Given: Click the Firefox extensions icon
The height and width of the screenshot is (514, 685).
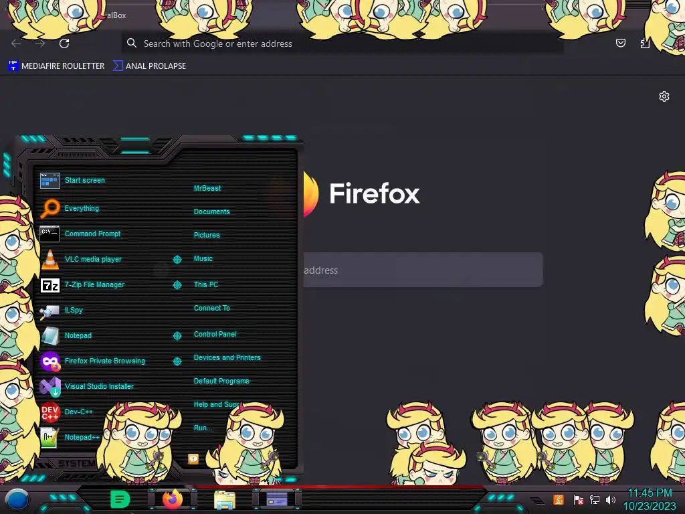Looking at the screenshot, I should pos(645,43).
